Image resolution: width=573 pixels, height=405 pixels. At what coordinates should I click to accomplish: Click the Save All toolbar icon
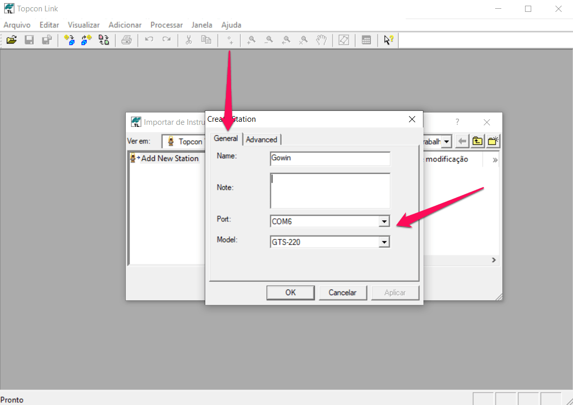coord(47,40)
